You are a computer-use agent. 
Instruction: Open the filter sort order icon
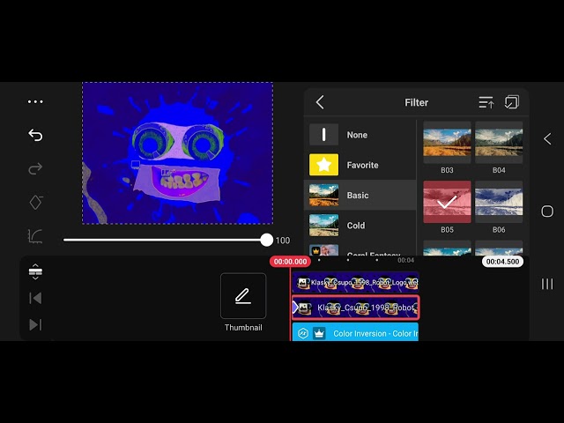pyautogui.click(x=486, y=102)
